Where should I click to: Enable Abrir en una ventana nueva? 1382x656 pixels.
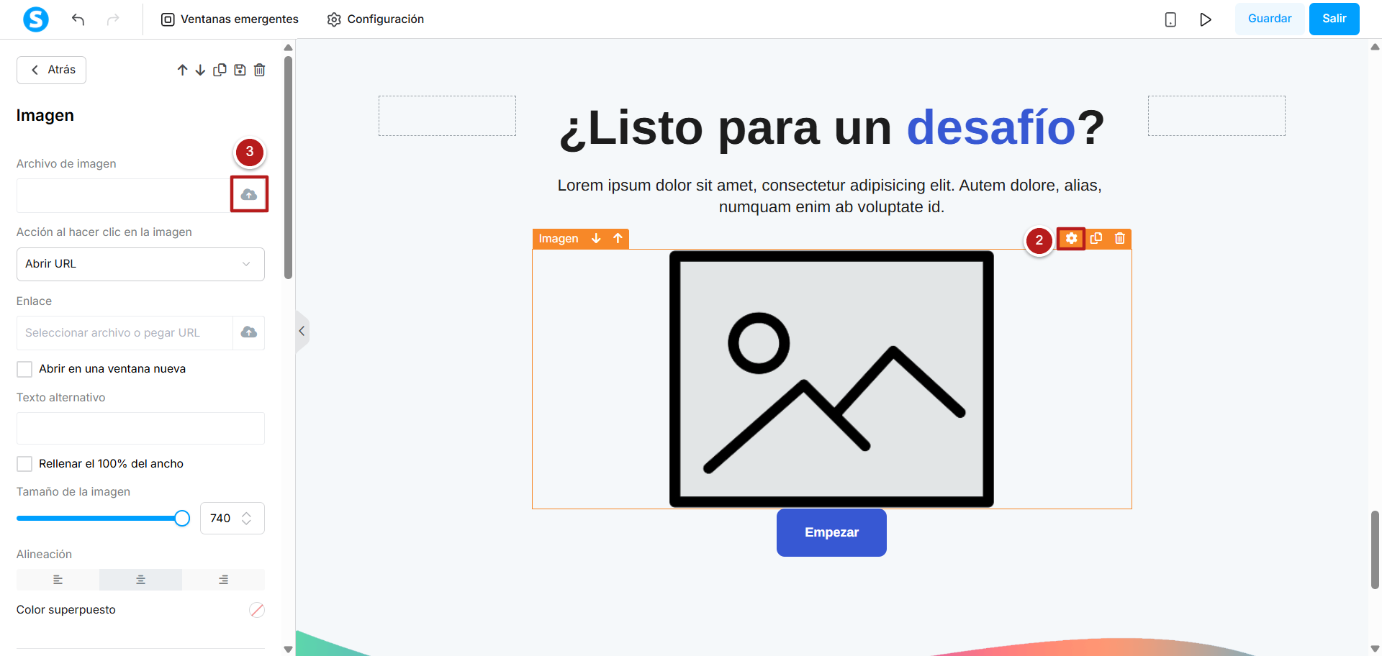24,369
